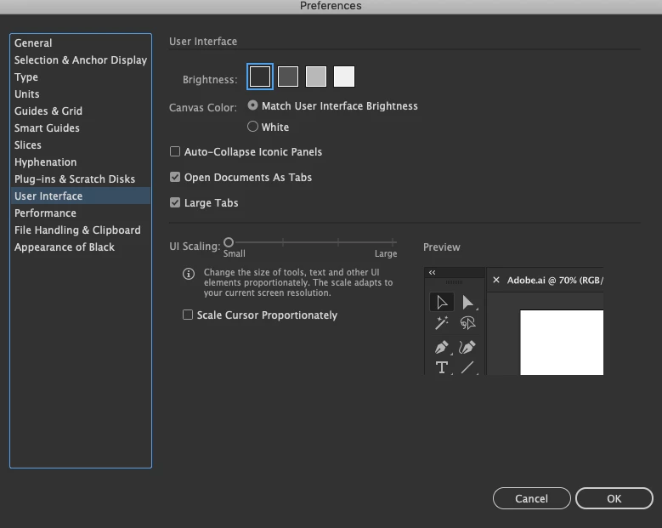This screenshot has height=528, width=662.
Task: Click the Cancel button
Action: pos(531,498)
